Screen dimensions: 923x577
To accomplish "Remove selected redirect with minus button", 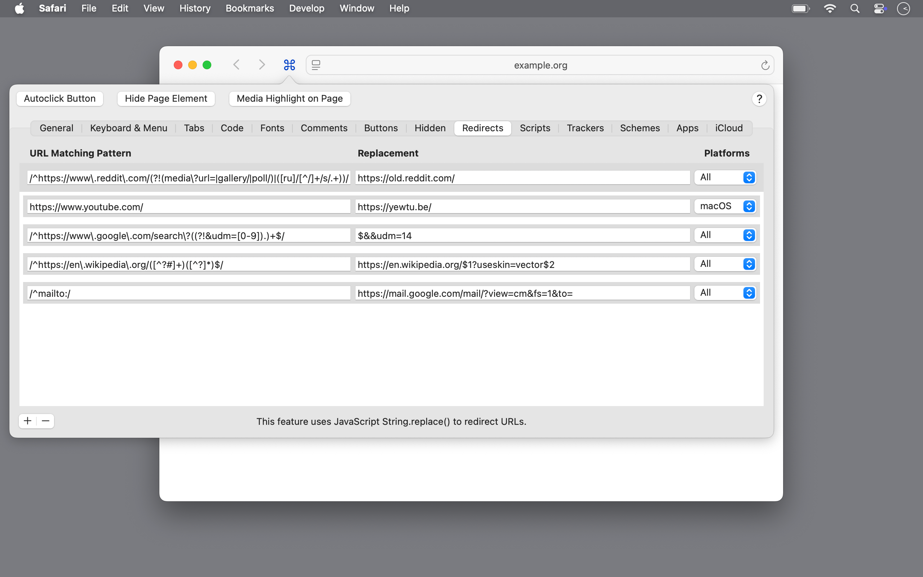I will tap(45, 421).
